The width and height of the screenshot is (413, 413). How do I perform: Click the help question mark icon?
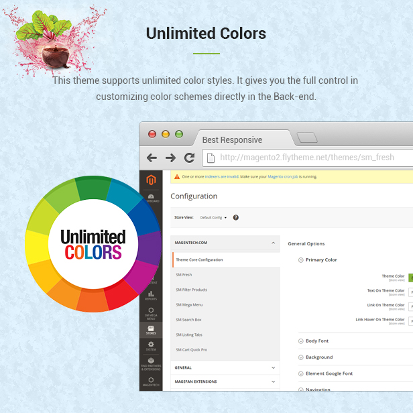[x=236, y=217]
